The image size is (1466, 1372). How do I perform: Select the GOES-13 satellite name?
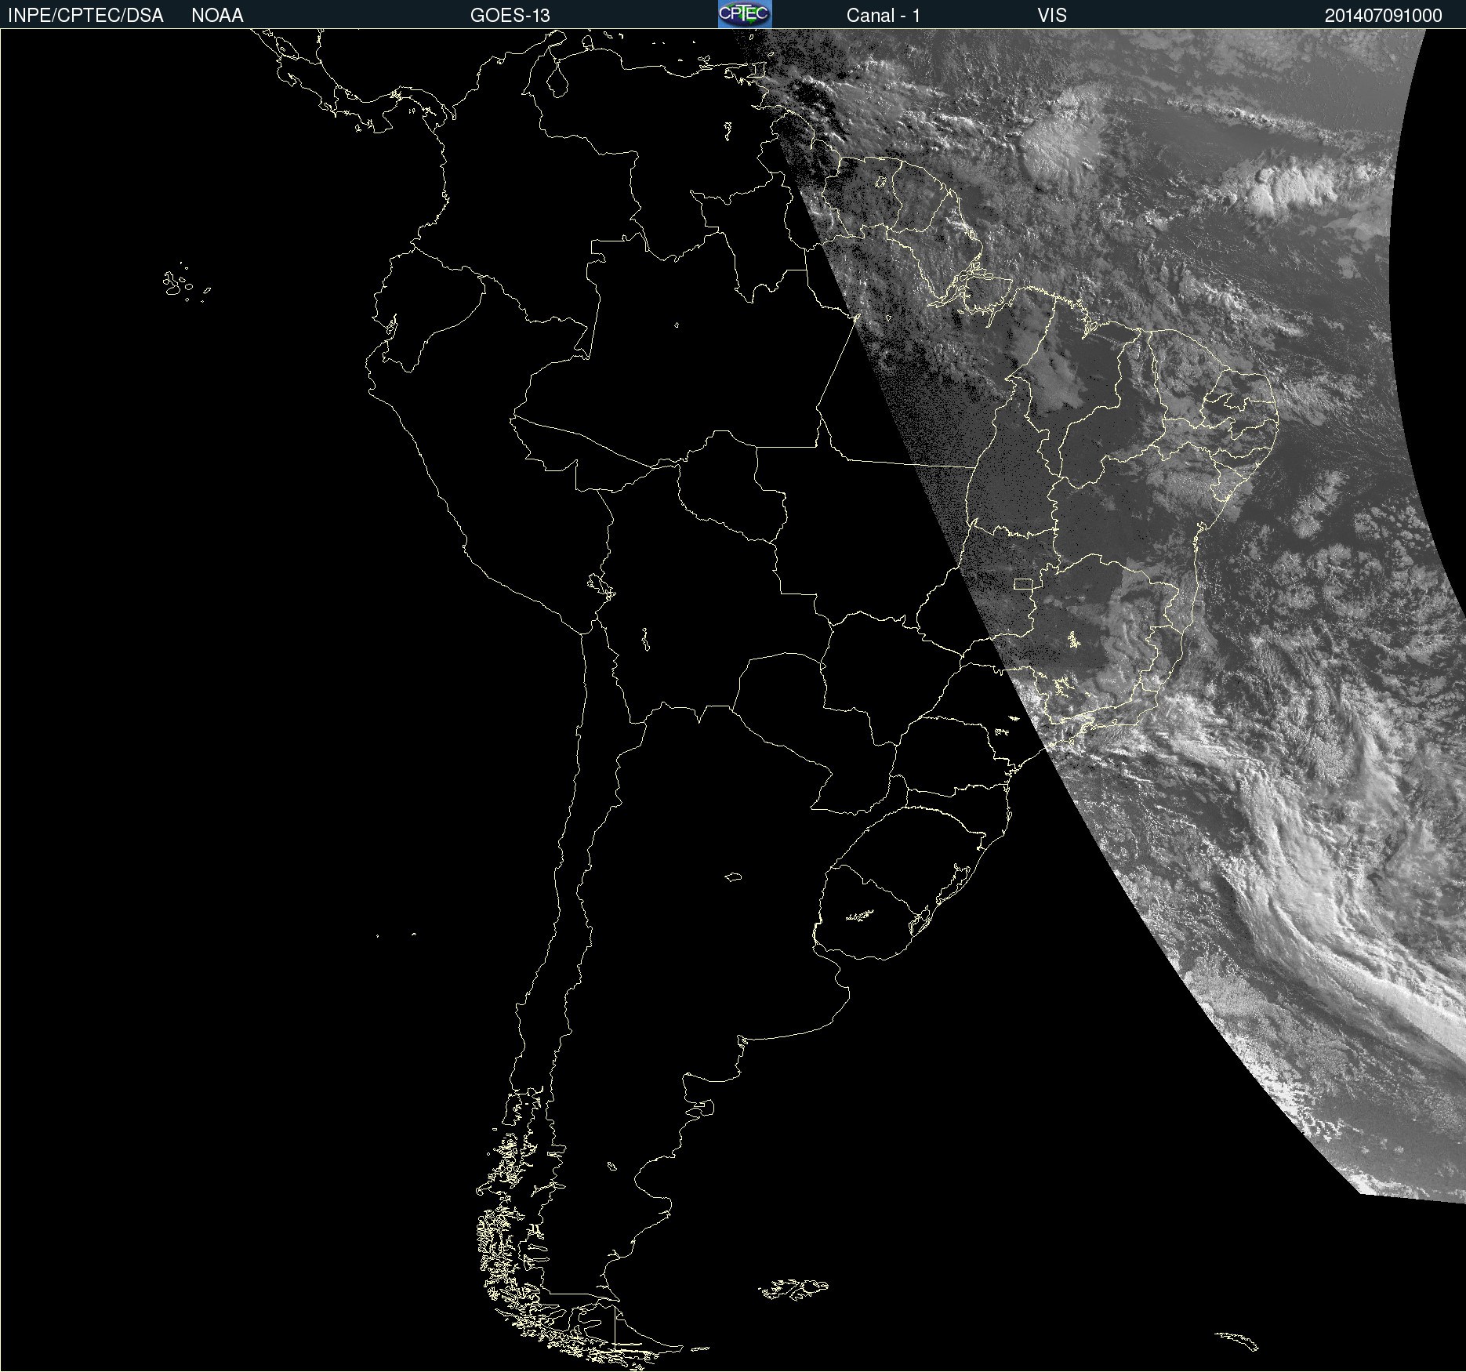pyautogui.click(x=510, y=16)
